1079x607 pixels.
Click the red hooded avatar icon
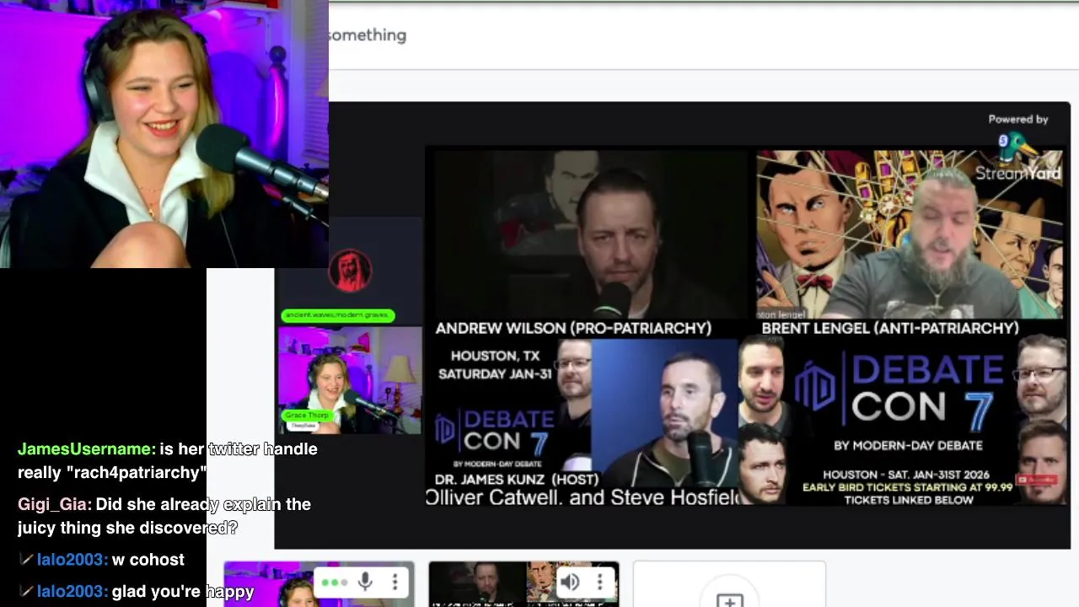click(350, 270)
